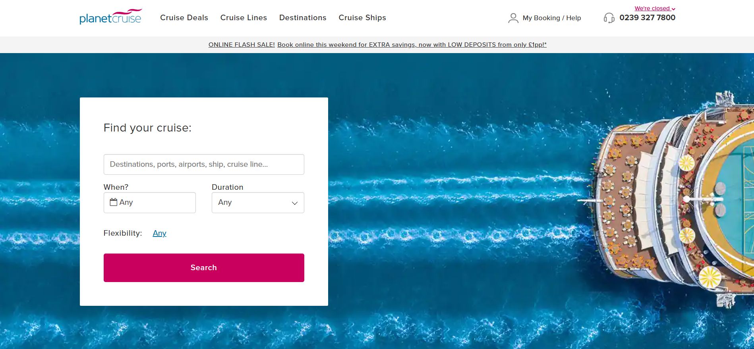Screen dimensions: 754x349
Task: Go to the Cruise Ships menu
Action: 362,18
